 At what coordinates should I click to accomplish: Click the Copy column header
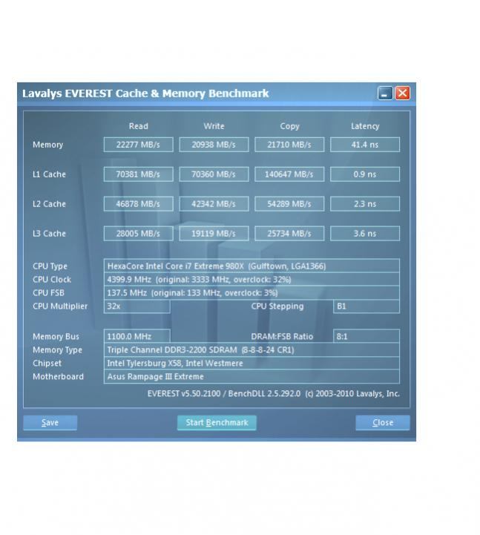coord(289,126)
